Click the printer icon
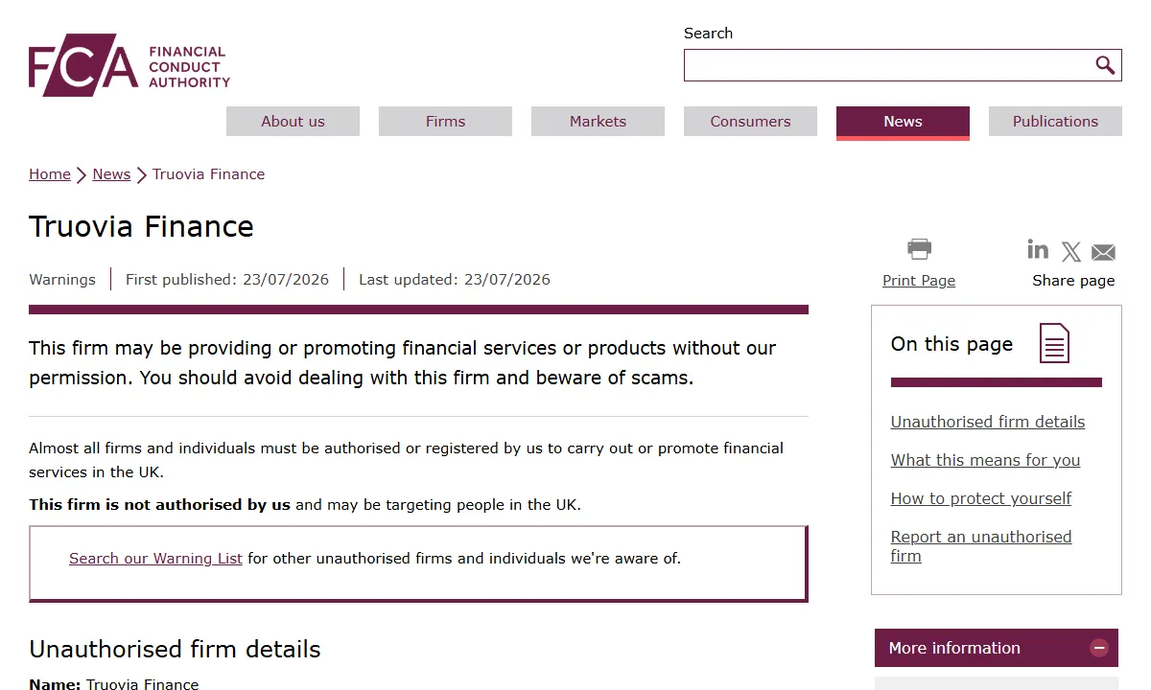Screen dimensions: 1151x690 (919, 249)
